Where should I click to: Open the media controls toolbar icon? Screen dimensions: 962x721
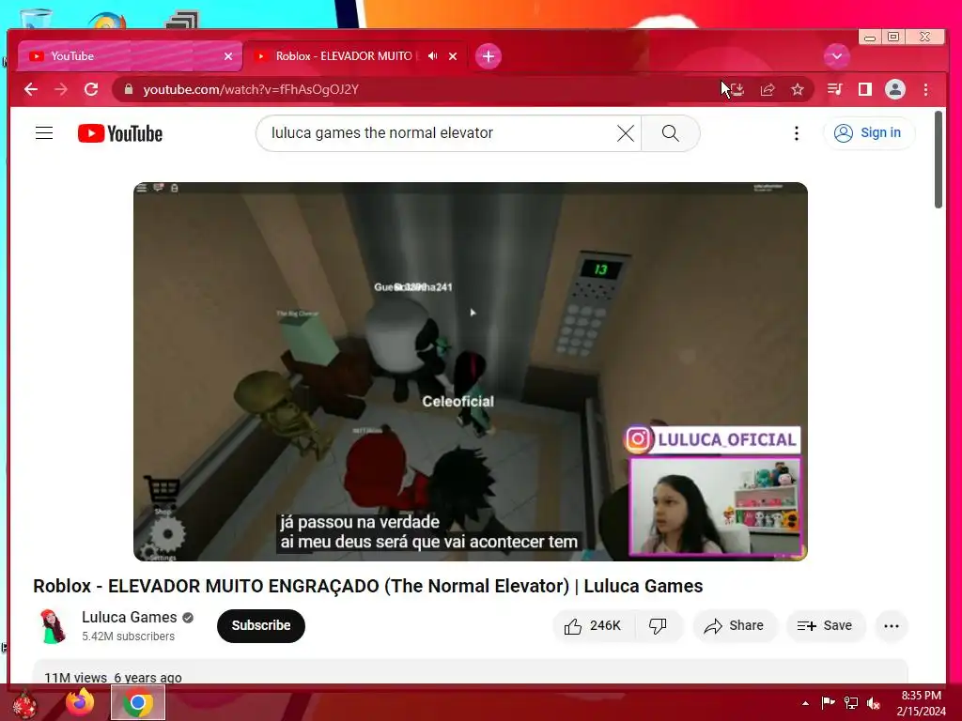coord(834,89)
